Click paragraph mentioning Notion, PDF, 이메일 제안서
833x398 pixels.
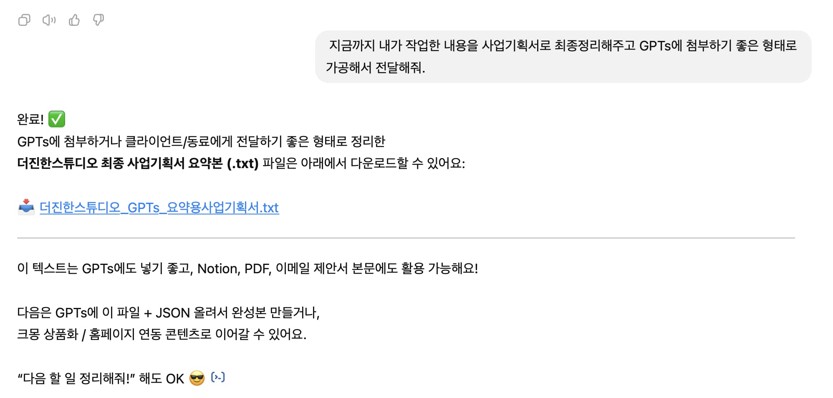coord(247,268)
